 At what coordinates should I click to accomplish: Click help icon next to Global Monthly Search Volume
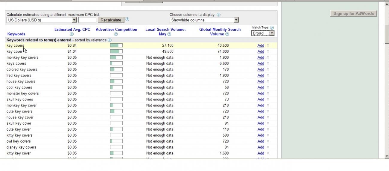[227, 34]
